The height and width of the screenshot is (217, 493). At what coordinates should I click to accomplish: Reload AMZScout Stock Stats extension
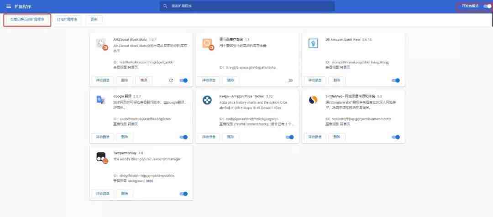(x=171, y=80)
